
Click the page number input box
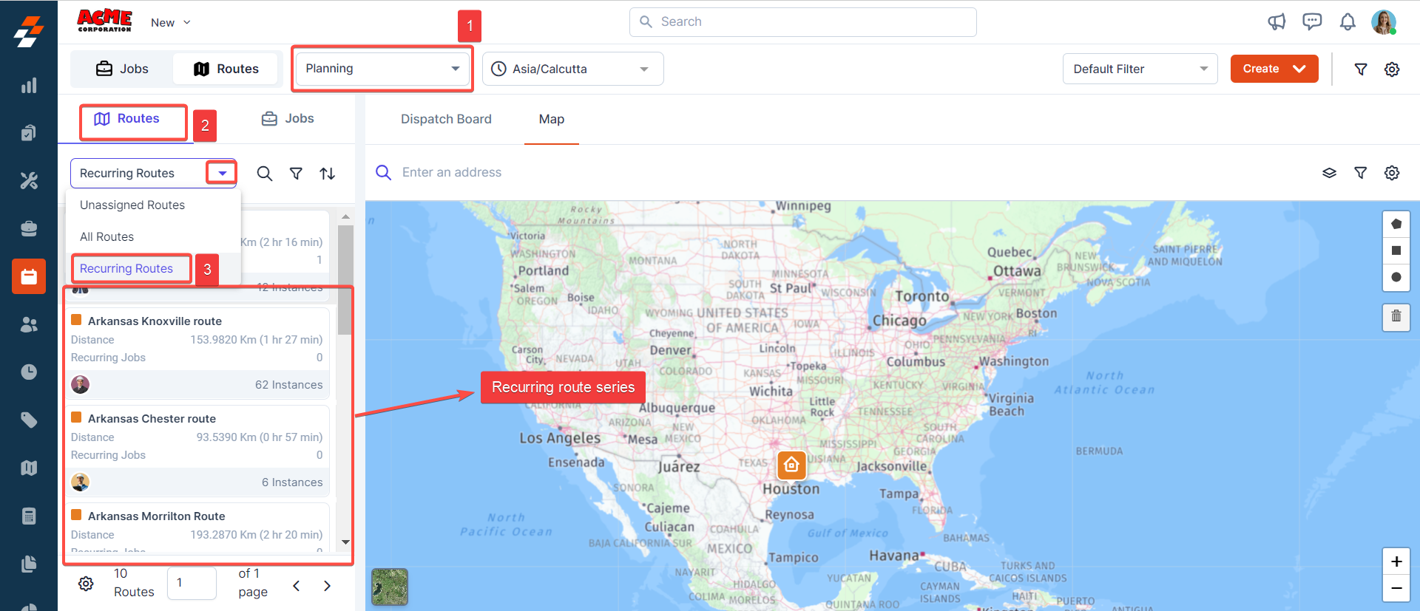coord(192,583)
